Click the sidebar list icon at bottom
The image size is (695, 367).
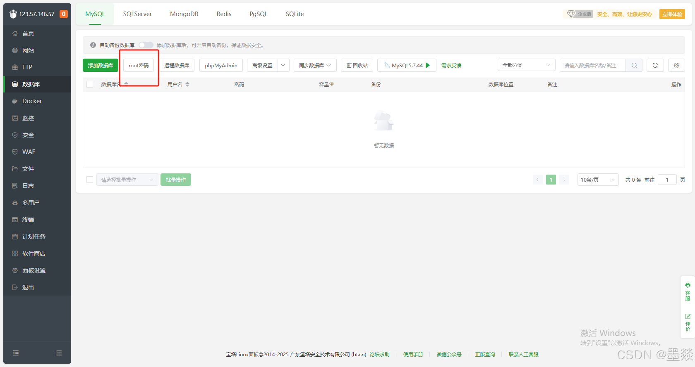tap(59, 353)
